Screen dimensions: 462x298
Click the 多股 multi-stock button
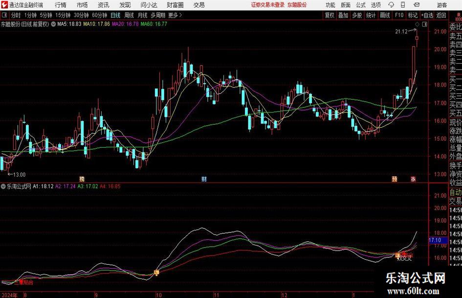click(x=357, y=15)
